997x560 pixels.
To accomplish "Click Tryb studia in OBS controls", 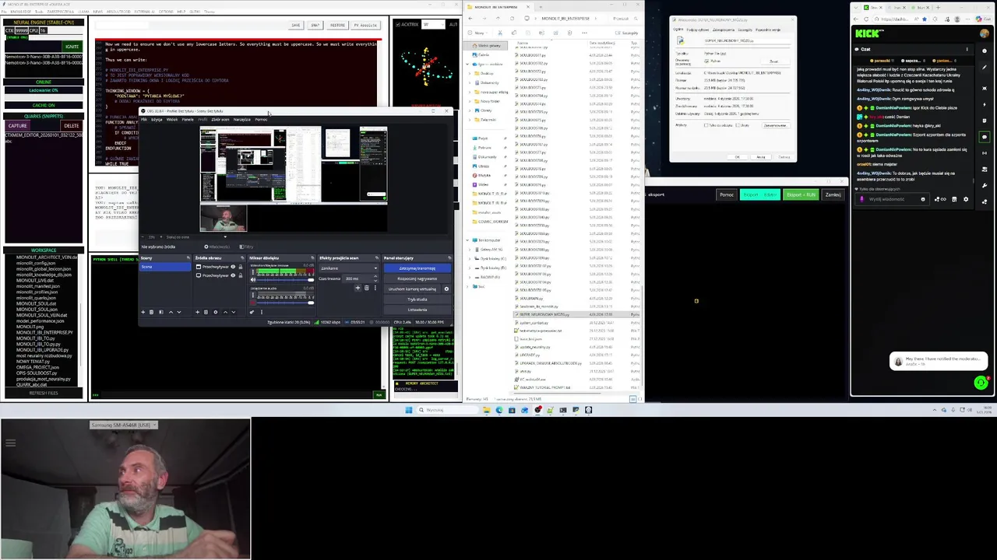I will pyautogui.click(x=417, y=299).
